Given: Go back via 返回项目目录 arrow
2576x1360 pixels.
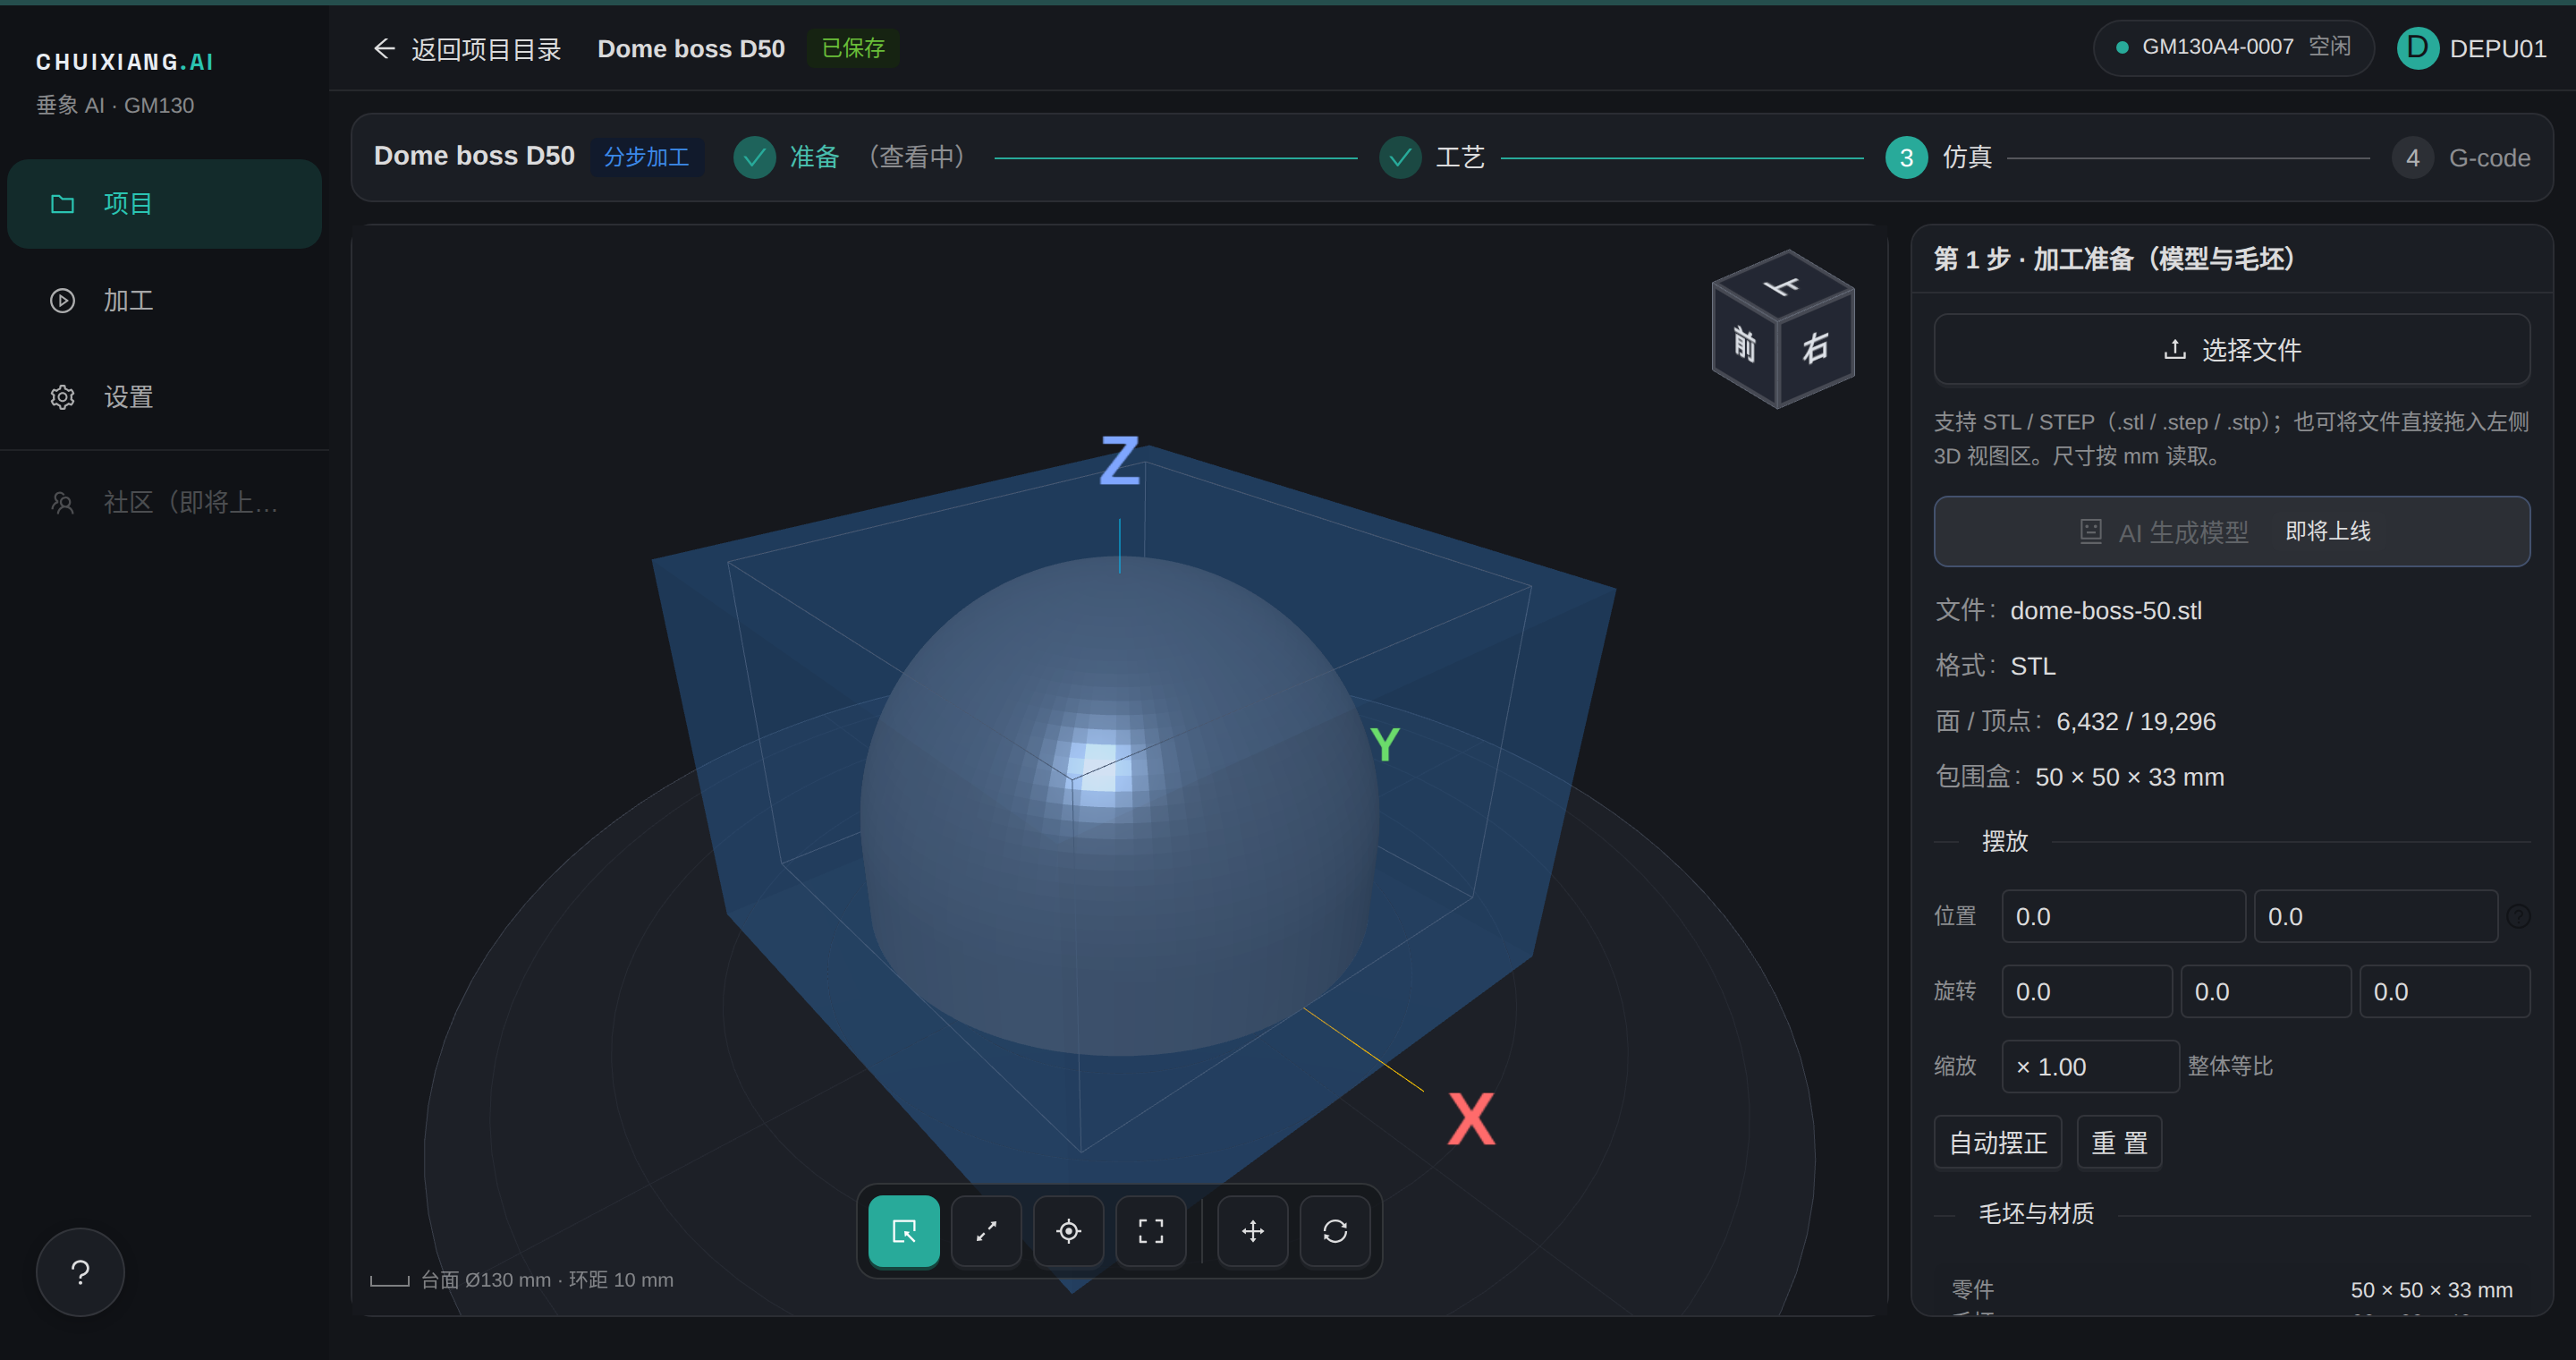Looking at the screenshot, I should pyautogui.click(x=467, y=49).
